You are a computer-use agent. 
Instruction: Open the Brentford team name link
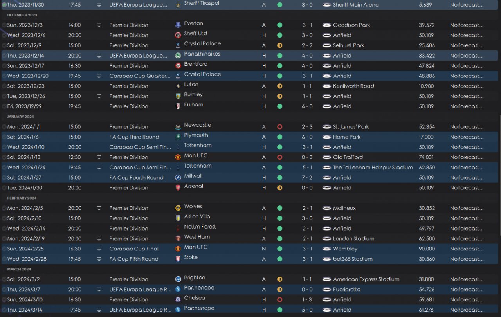click(x=196, y=64)
